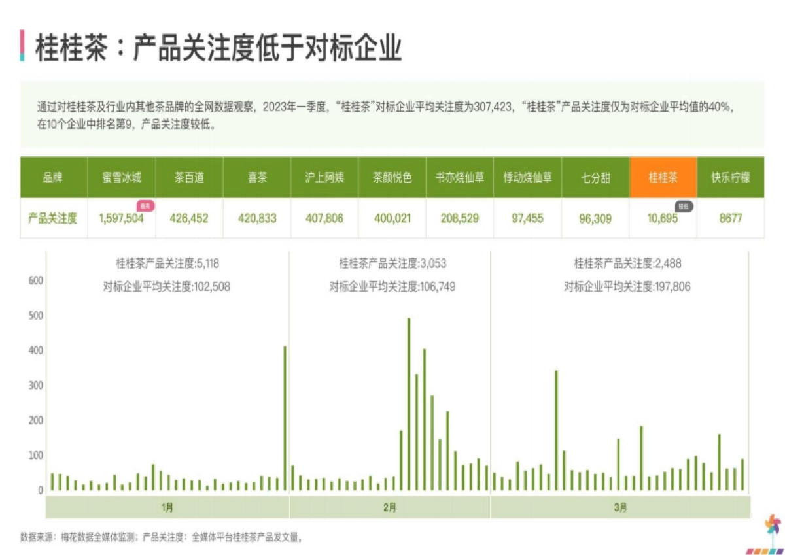点击表格左上角的"品牌"单元格

pyautogui.click(x=53, y=177)
